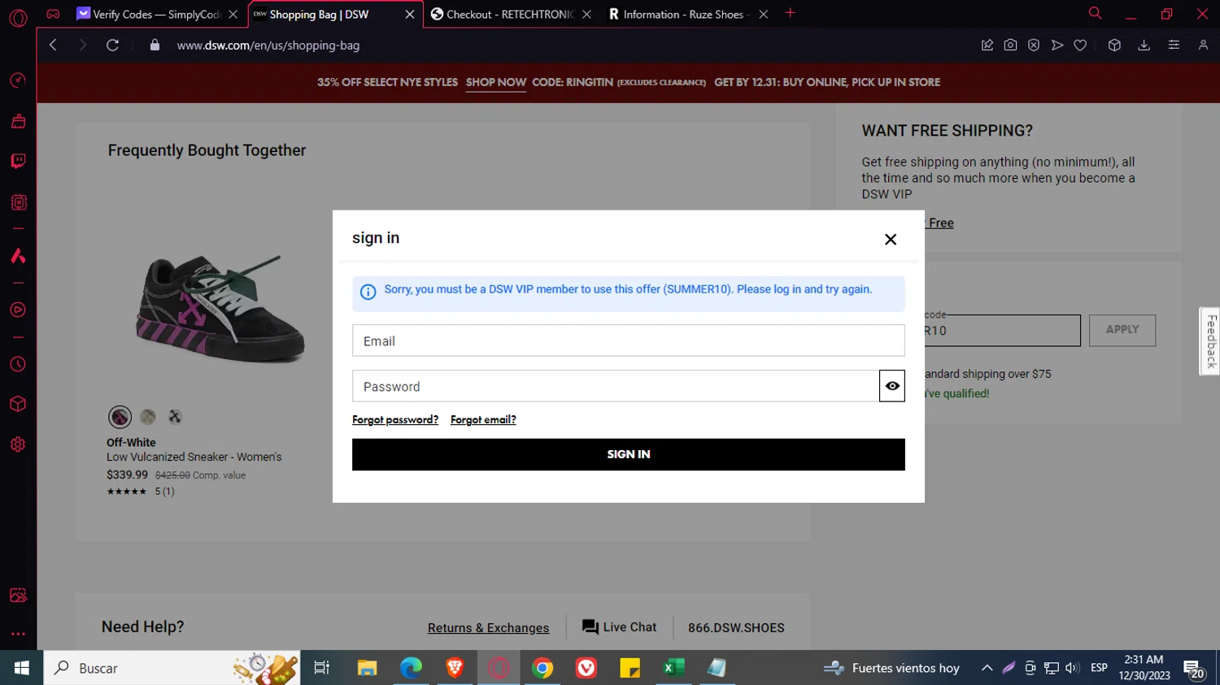Open Returns & Exchanges link
Image resolution: width=1220 pixels, height=685 pixels.
pos(488,628)
